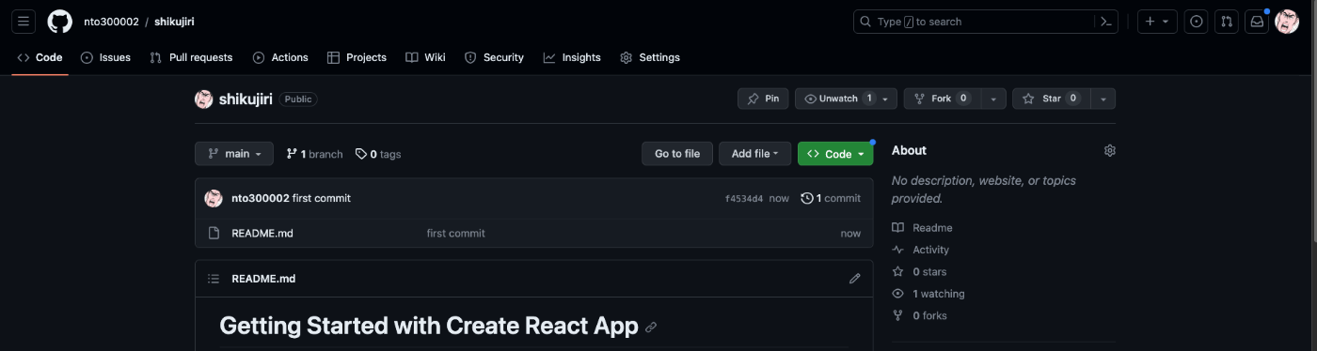Open the notifications inbox
Image resolution: width=1317 pixels, height=351 pixels.
pos(1256,22)
